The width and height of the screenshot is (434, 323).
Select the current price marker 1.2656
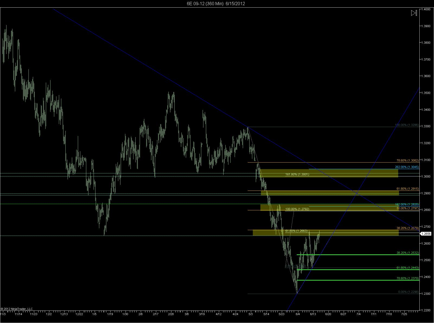(x=425, y=233)
